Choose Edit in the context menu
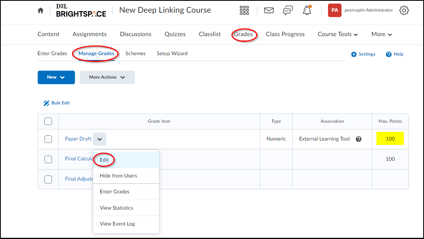The height and width of the screenshot is (239, 424). pyautogui.click(x=126, y=160)
